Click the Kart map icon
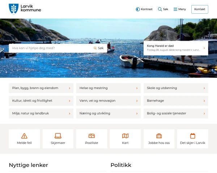 pos(125,136)
